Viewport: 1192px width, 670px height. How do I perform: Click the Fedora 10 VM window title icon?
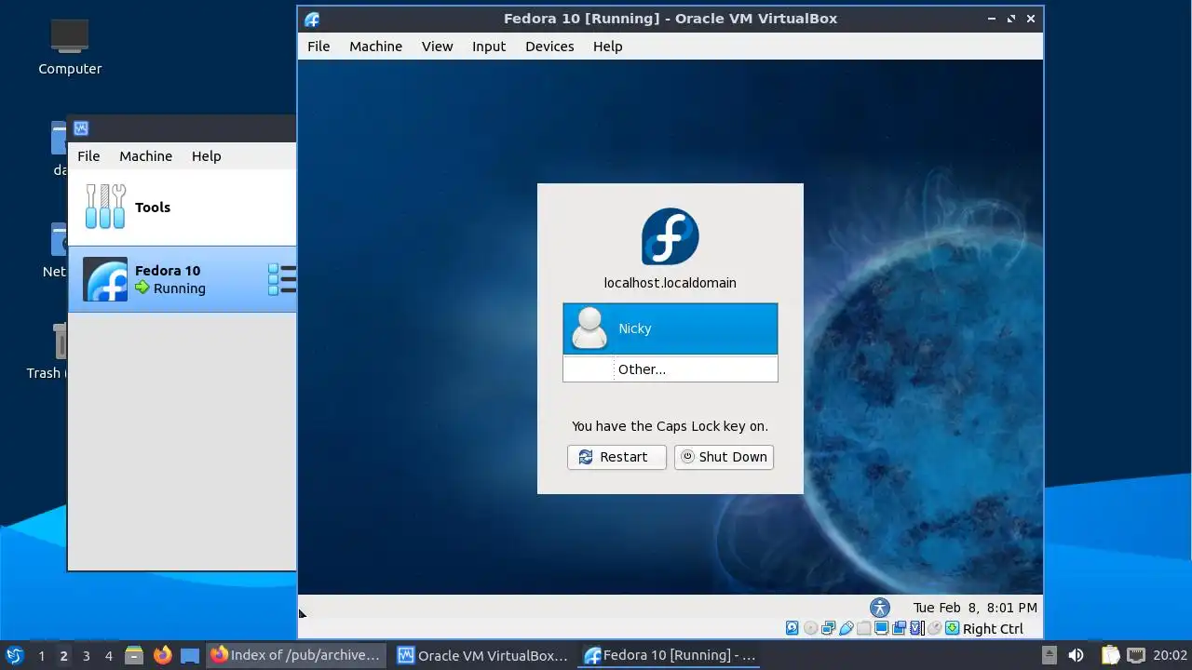312,19
